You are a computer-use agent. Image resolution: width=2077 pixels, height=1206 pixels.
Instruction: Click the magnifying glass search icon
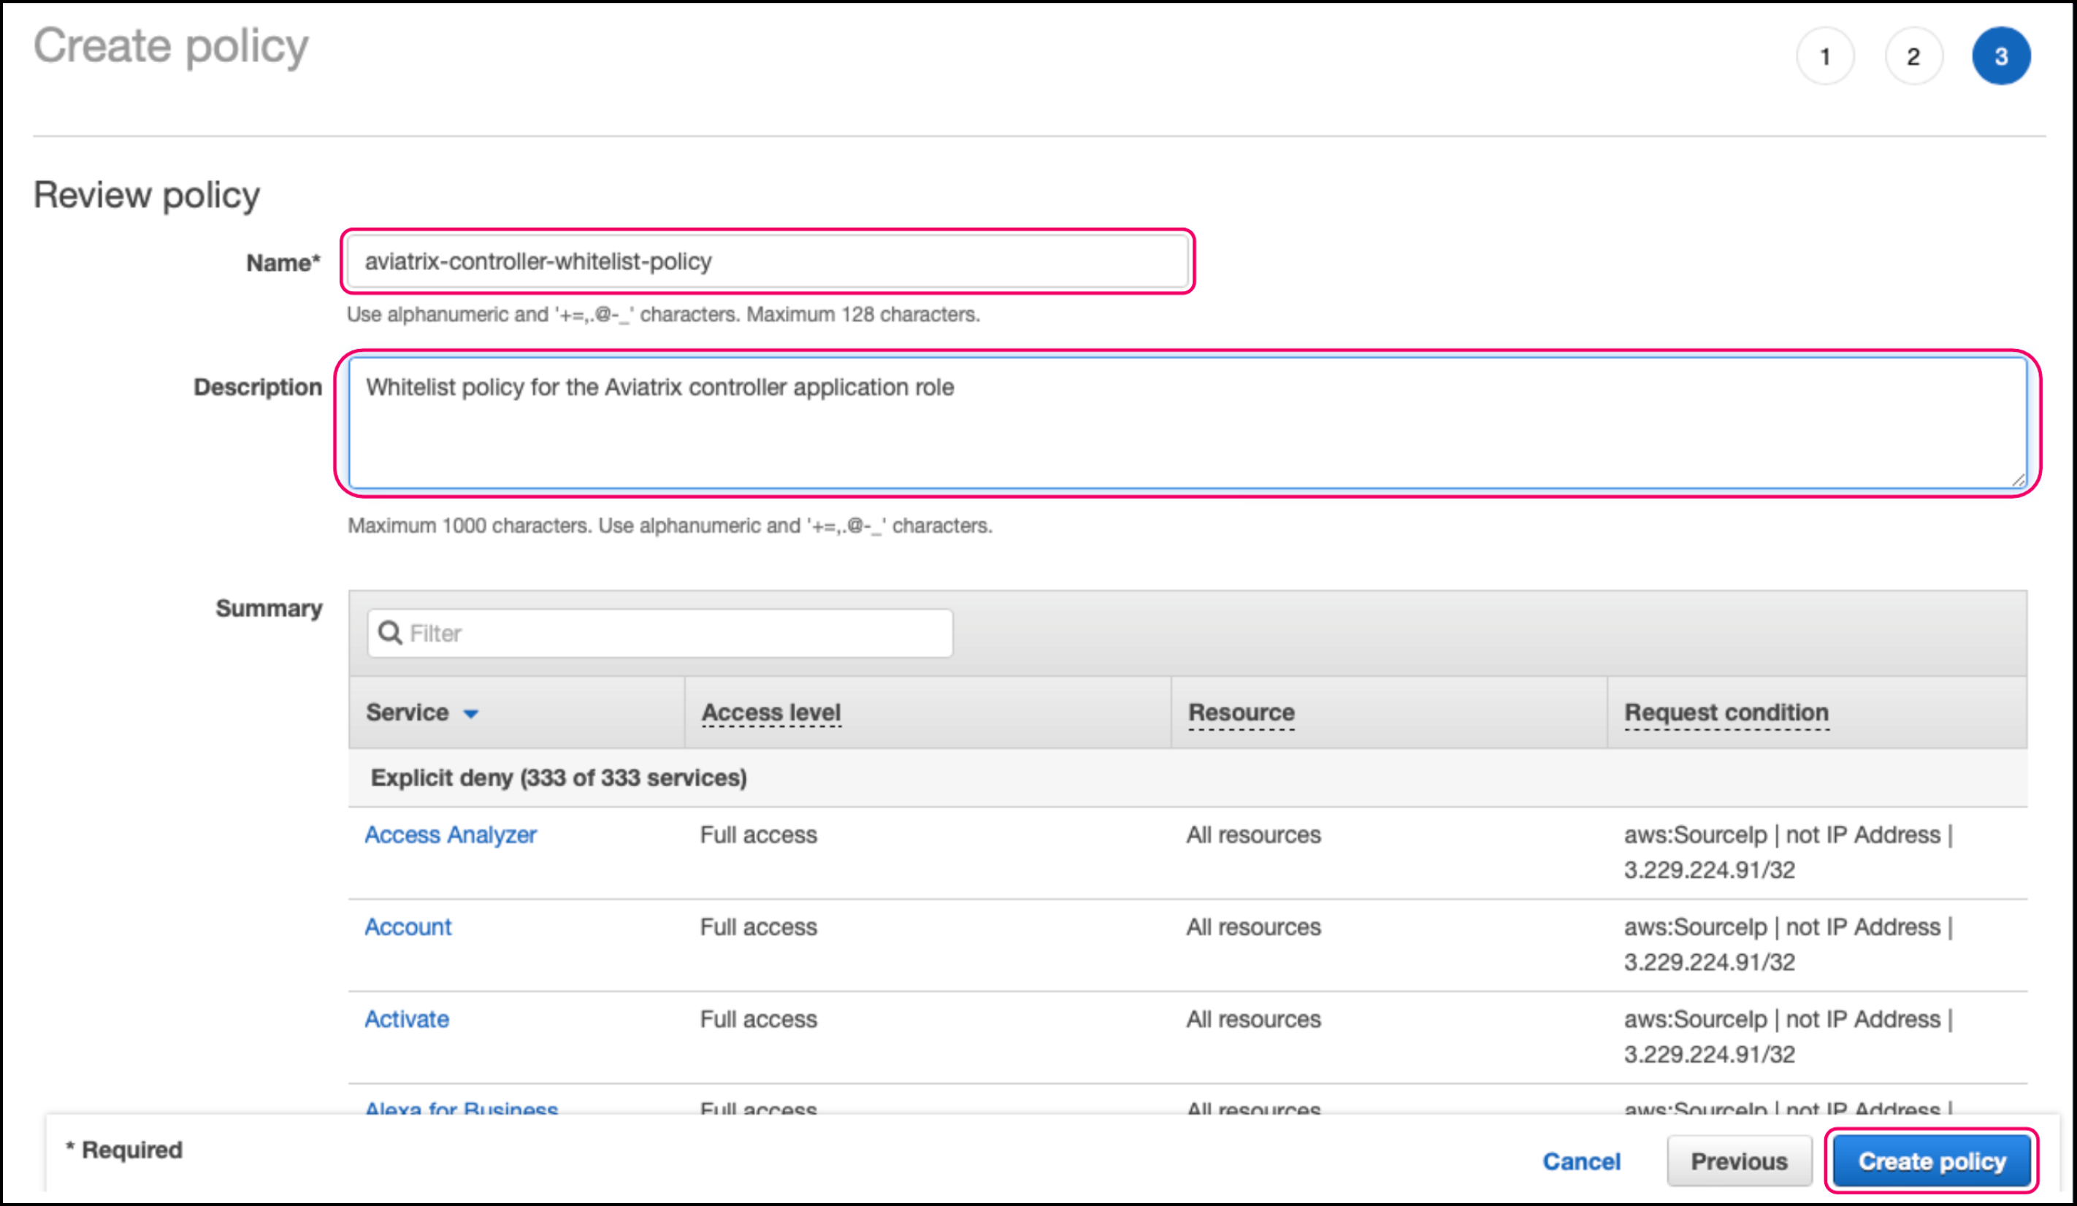(391, 631)
